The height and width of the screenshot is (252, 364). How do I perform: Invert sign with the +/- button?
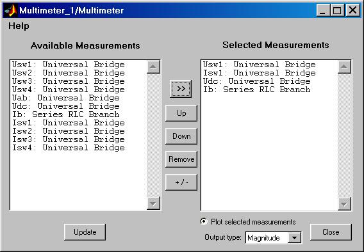pyautogui.click(x=181, y=182)
